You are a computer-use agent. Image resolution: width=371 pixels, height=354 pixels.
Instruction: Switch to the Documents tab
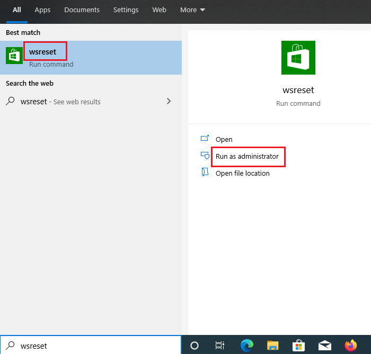(x=82, y=10)
